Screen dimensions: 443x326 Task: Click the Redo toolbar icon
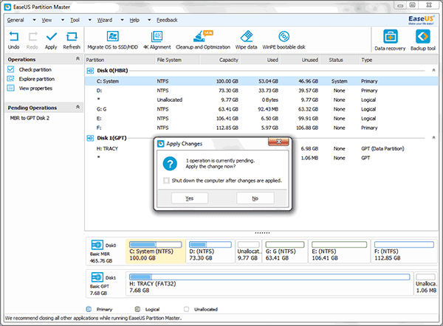pos(32,37)
